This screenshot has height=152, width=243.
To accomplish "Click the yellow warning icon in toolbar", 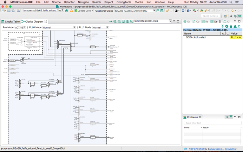I will (72, 11).
